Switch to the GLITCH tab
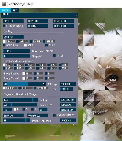 [x=5, y=11]
